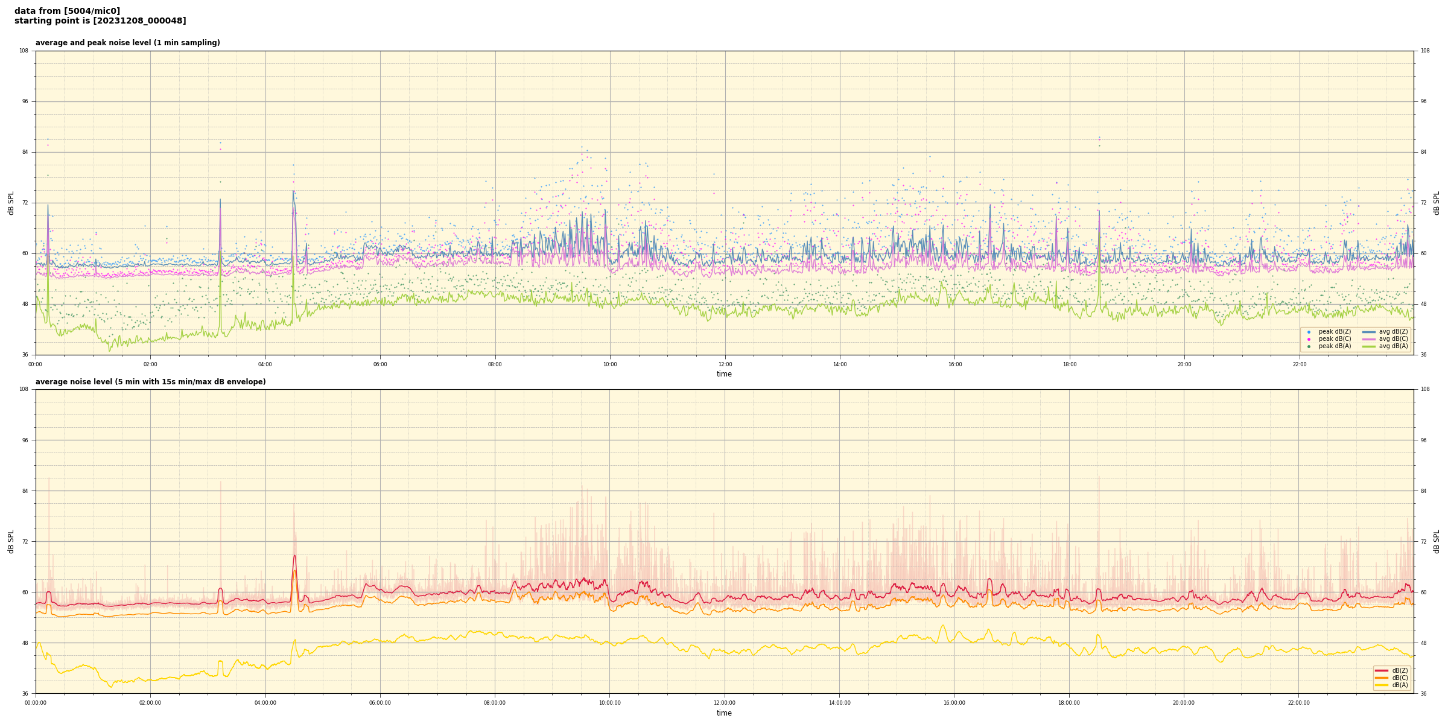Click the lower chart's right 'dB SPL' axis label
This screenshot has height=724, width=1448.
(1437, 541)
